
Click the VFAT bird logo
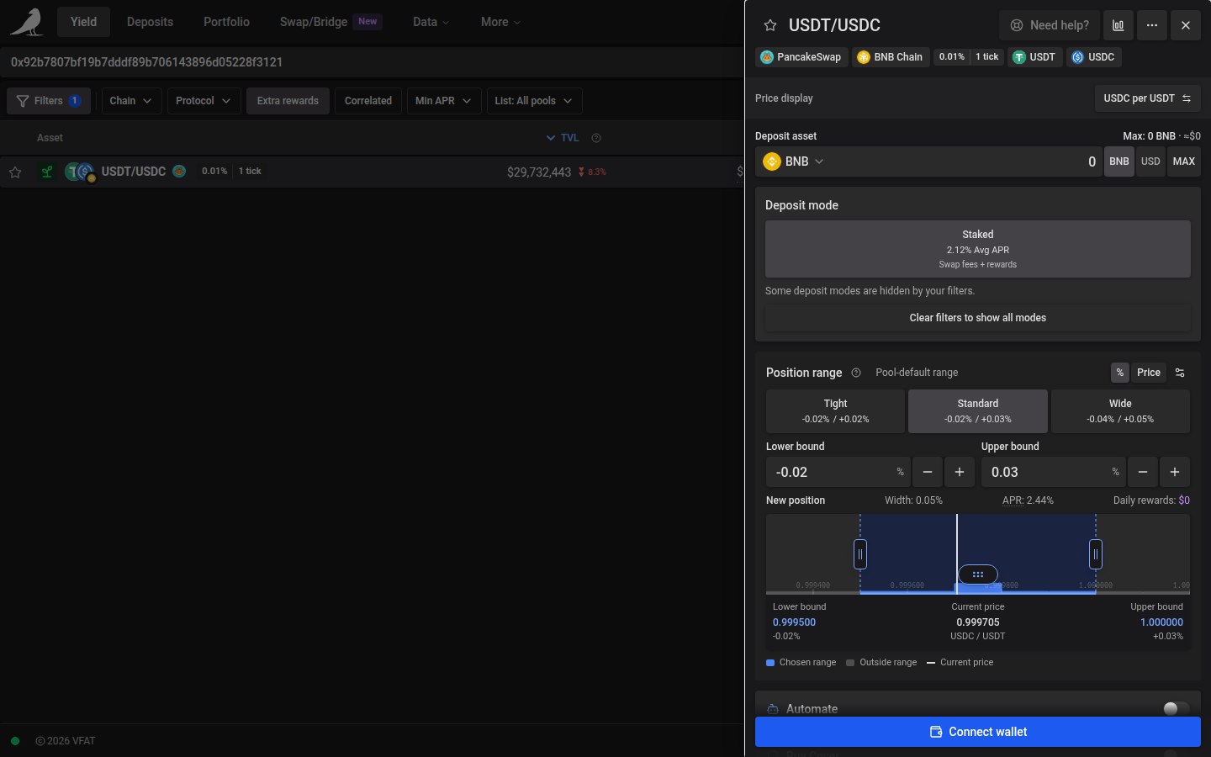tap(26, 22)
